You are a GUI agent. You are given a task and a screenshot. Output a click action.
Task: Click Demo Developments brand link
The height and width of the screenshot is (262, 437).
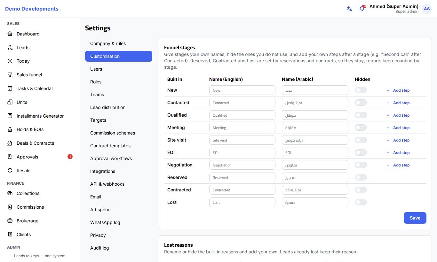click(x=32, y=9)
